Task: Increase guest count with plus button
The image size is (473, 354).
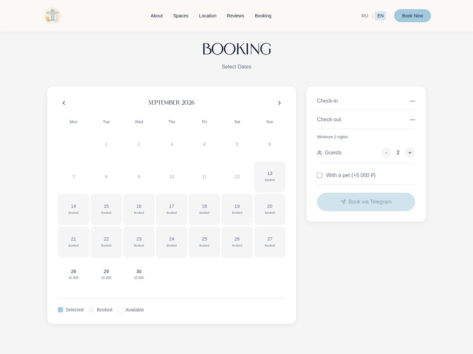Action: [410, 153]
